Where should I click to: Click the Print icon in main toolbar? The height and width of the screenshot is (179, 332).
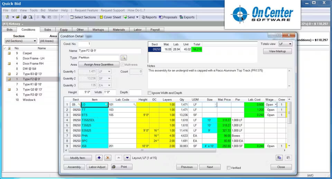click(x=25, y=17)
